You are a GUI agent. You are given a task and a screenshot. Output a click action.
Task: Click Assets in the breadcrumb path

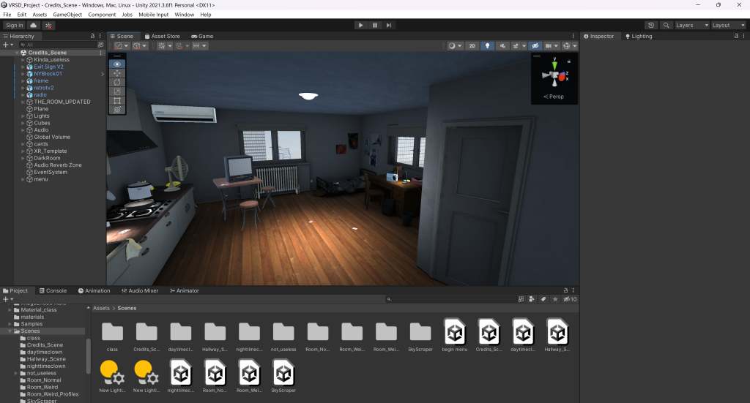(x=101, y=309)
